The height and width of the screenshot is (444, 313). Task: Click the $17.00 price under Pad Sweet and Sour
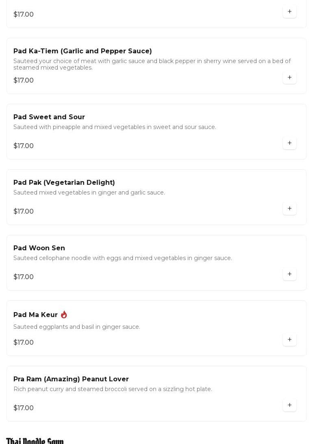[x=24, y=146]
